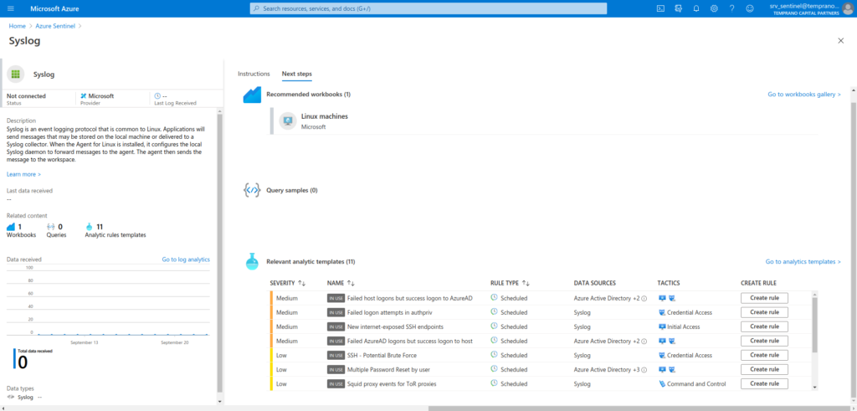Click the info icon beside Azure Active Directory +3

[644, 370]
